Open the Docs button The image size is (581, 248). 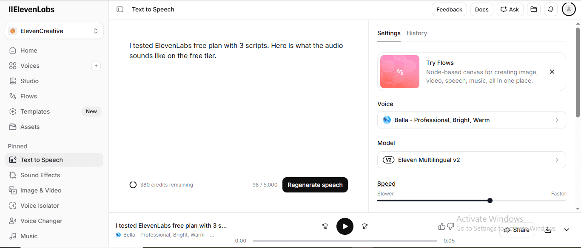pos(481,9)
